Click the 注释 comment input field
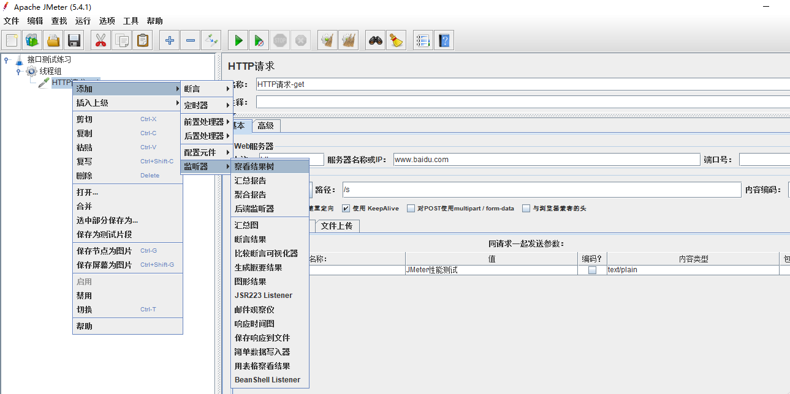790x394 pixels. point(523,102)
